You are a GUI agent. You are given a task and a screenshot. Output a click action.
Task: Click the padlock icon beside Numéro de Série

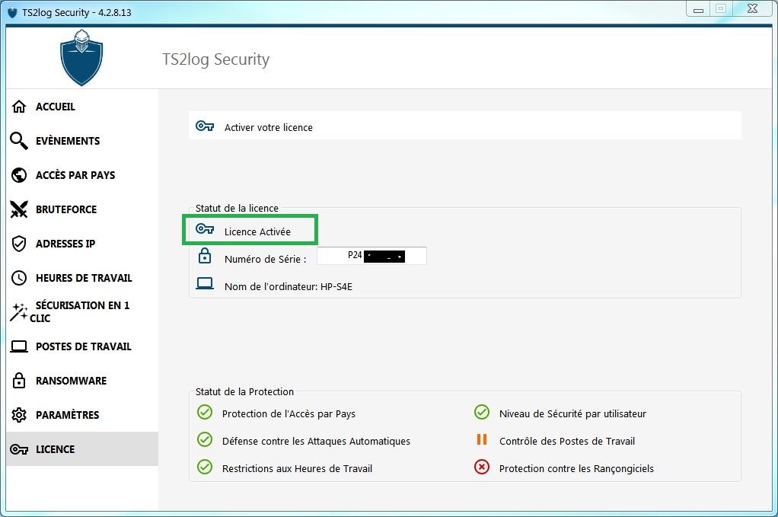(205, 256)
